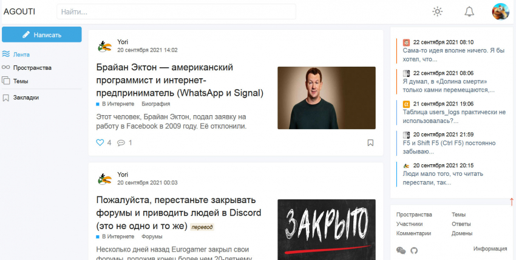Screen dimensions: 516x260
Task: Click the scroll-to-top orange arrow
Action: pos(511,201)
